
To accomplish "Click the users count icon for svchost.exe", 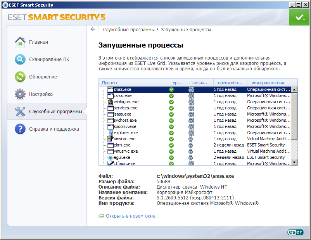I will 191,121.
